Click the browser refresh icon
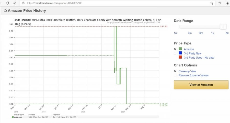This screenshot has height=123, width=230. [7, 3]
